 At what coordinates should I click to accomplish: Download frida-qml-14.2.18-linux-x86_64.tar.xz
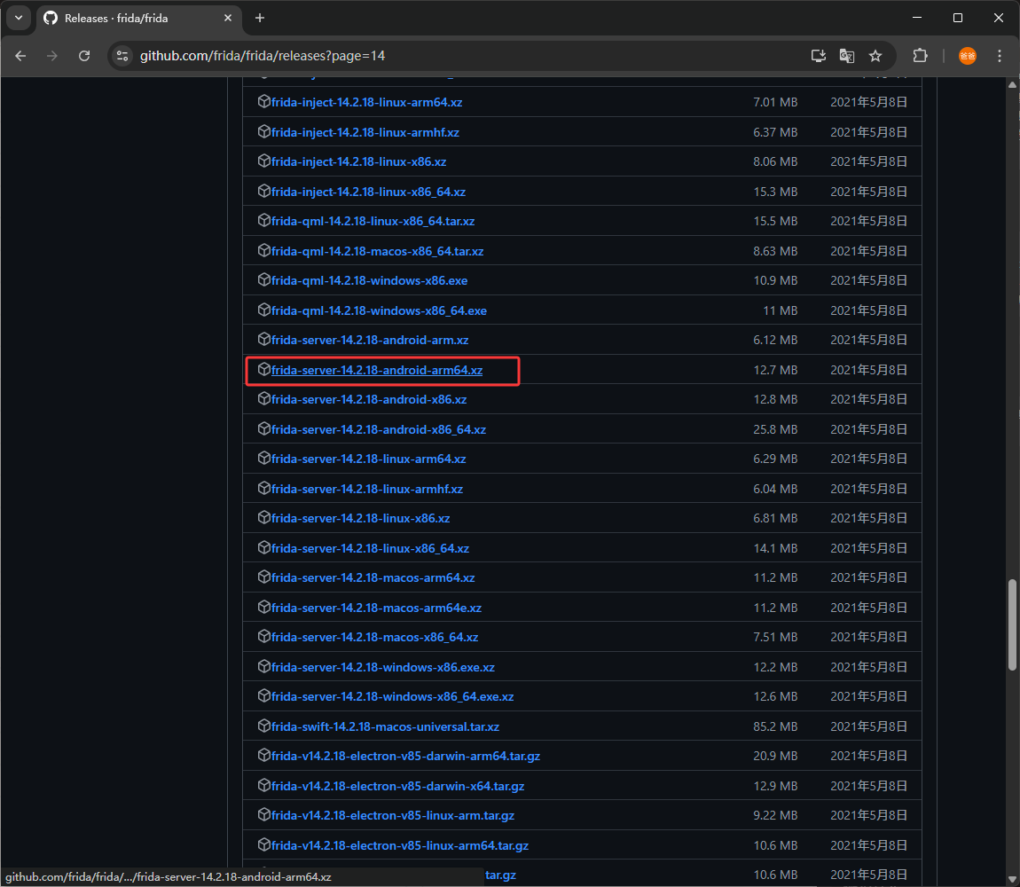(x=373, y=221)
